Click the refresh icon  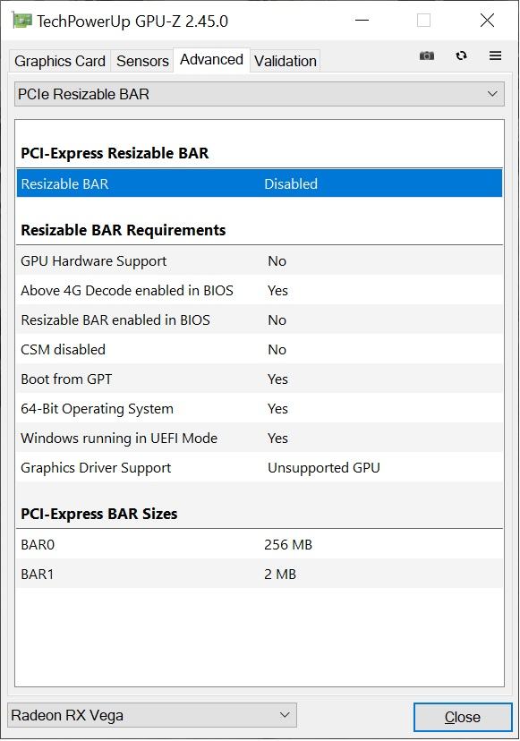tap(462, 55)
